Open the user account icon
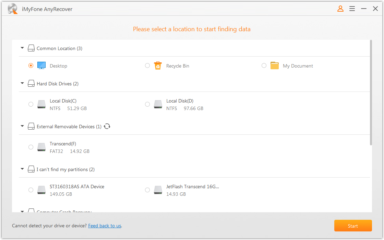 [x=340, y=9]
